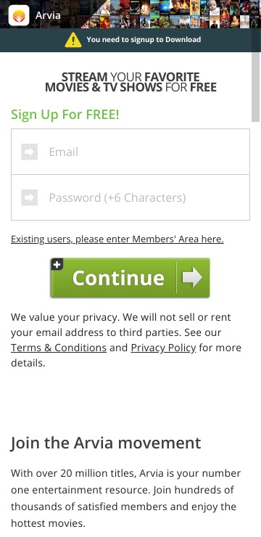Click the white arrow on Continue button
261x537 pixels.
coord(192,277)
